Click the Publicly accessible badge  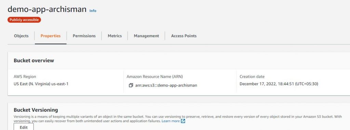point(24,20)
